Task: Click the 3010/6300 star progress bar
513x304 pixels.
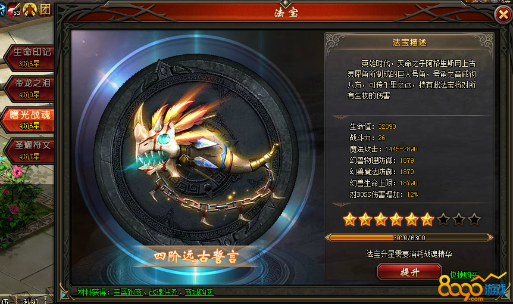Action: click(409, 238)
